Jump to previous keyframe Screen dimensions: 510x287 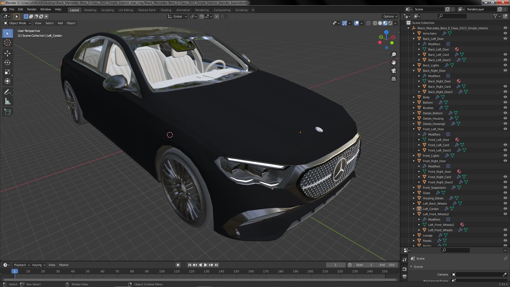[x=195, y=265]
